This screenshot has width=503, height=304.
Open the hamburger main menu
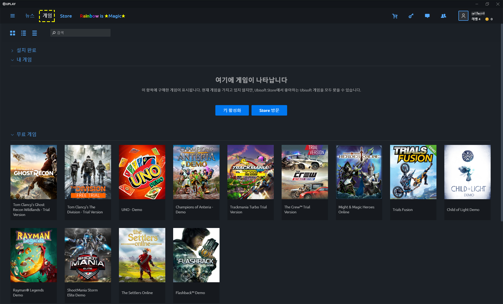tap(12, 16)
